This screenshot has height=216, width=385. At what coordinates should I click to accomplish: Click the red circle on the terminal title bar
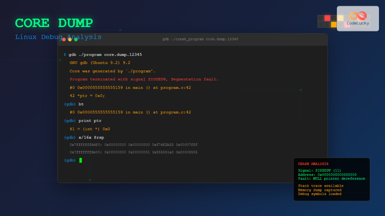point(64,39)
